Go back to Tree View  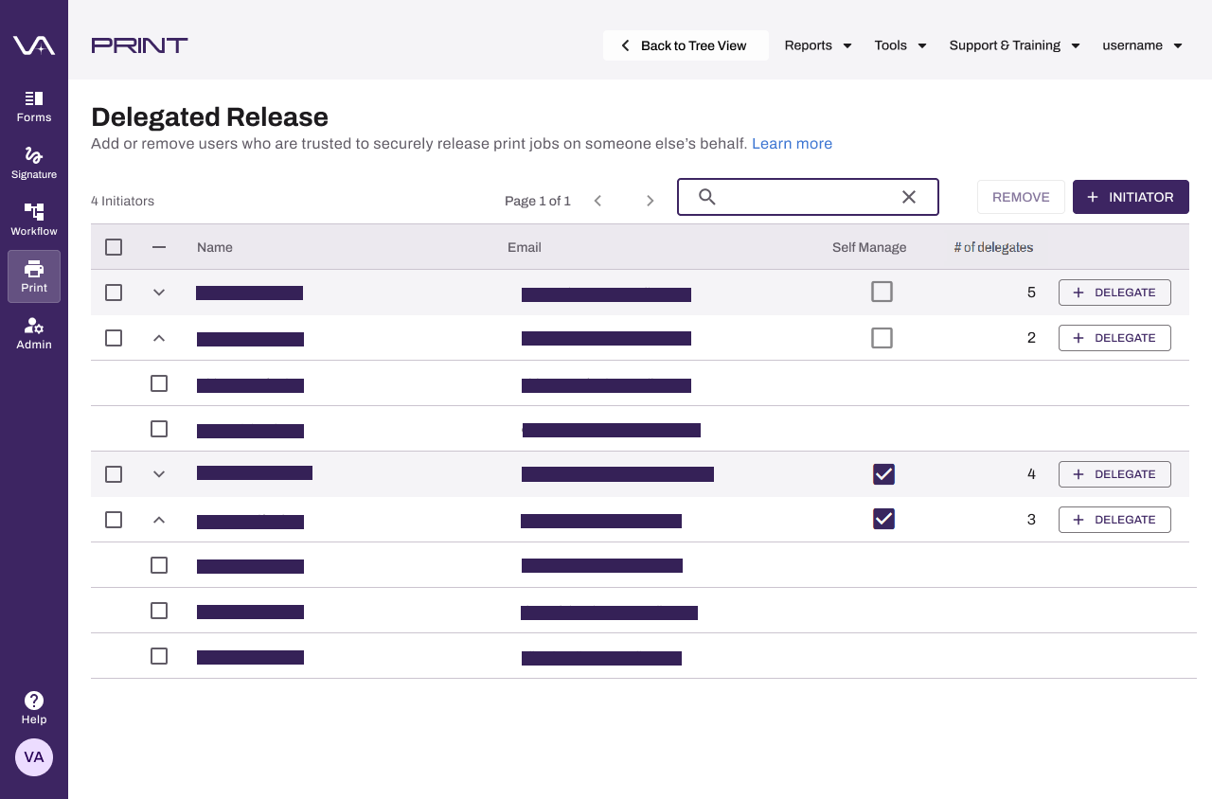coord(686,45)
